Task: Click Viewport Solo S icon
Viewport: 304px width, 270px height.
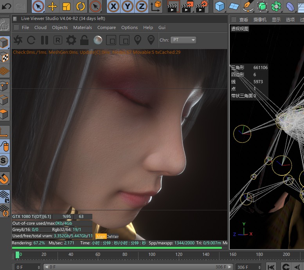Action: point(4,161)
